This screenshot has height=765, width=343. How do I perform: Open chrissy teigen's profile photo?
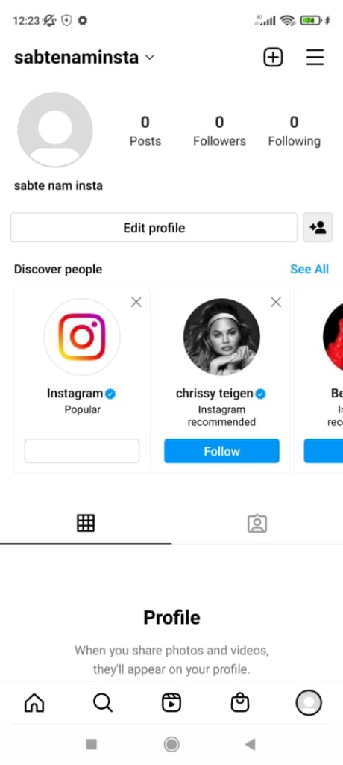click(x=221, y=337)
